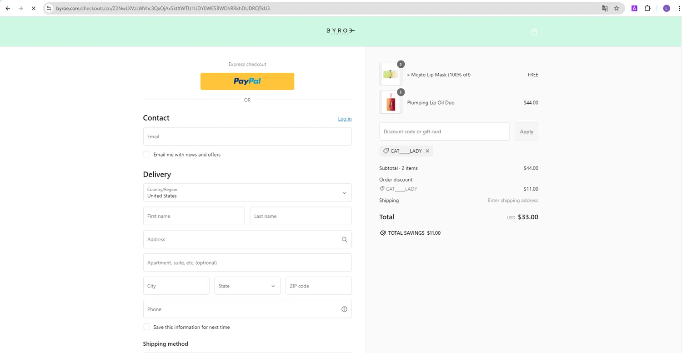This screenshot has width=682, height=353.
Task: Click the total savings tag icon
Action: coord(383,233)
